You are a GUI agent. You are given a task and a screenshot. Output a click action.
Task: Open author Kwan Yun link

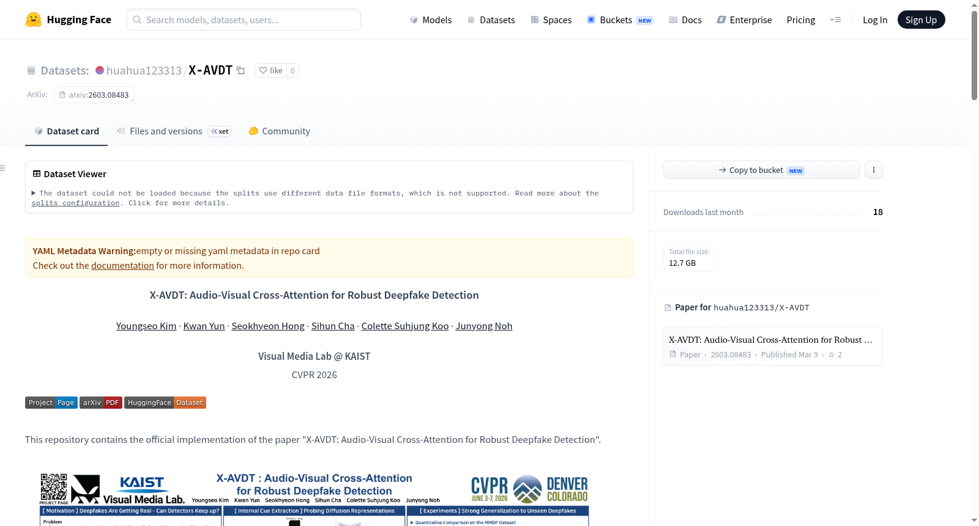[204, 326]
